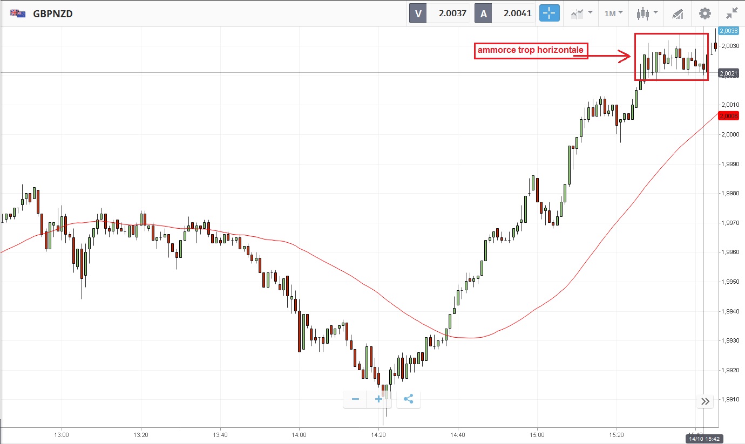Click the share chart icon
745x444 pixels.
tap(408, 399)
